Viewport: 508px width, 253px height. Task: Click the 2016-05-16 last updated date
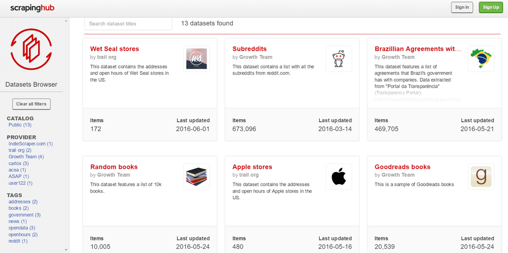click(x=335, y=247)
